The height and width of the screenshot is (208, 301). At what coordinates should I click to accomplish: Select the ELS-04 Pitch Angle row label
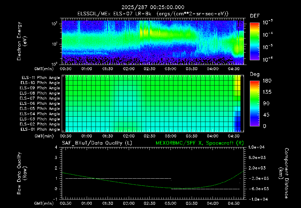click(x=40, y=114)
